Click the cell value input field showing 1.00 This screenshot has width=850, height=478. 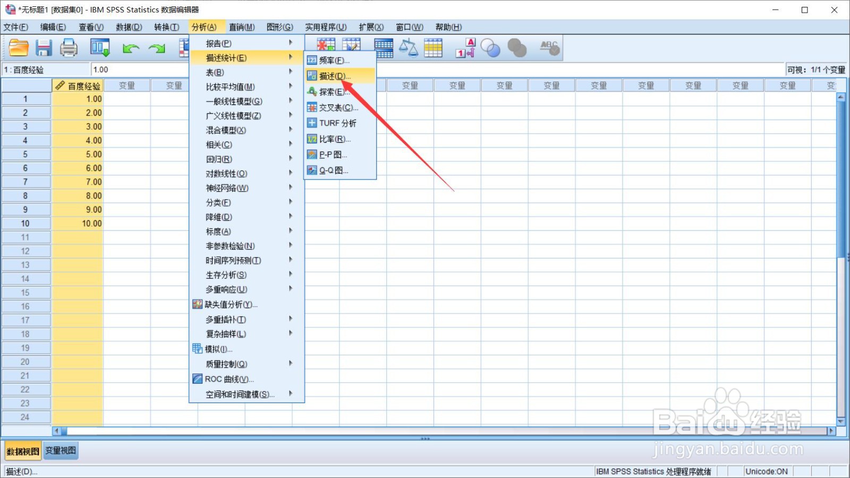438,69
